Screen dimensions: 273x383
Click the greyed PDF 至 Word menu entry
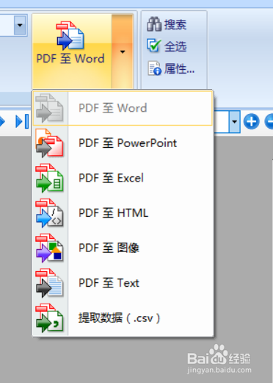123,108
